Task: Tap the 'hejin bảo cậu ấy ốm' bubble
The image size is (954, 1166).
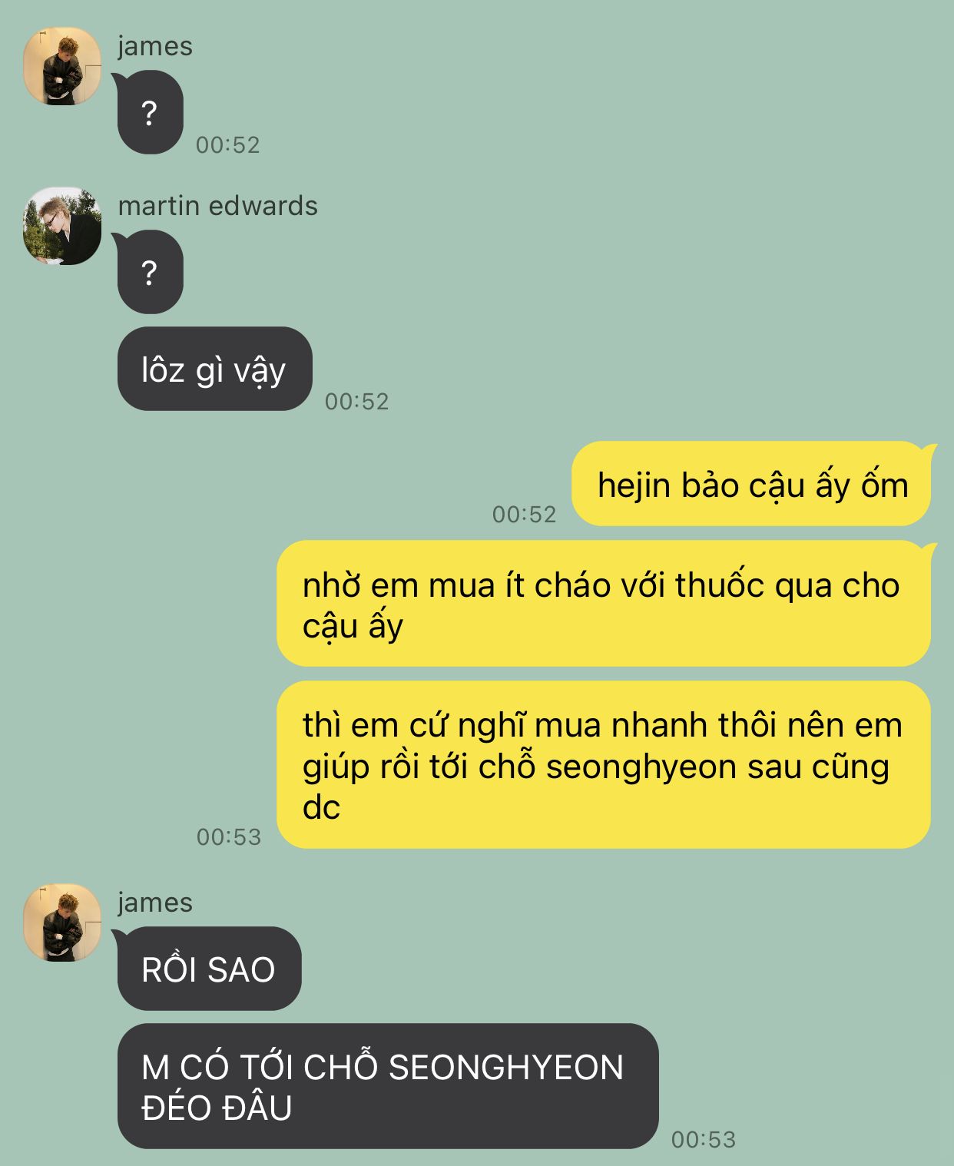Action: [x=753, y=484]
